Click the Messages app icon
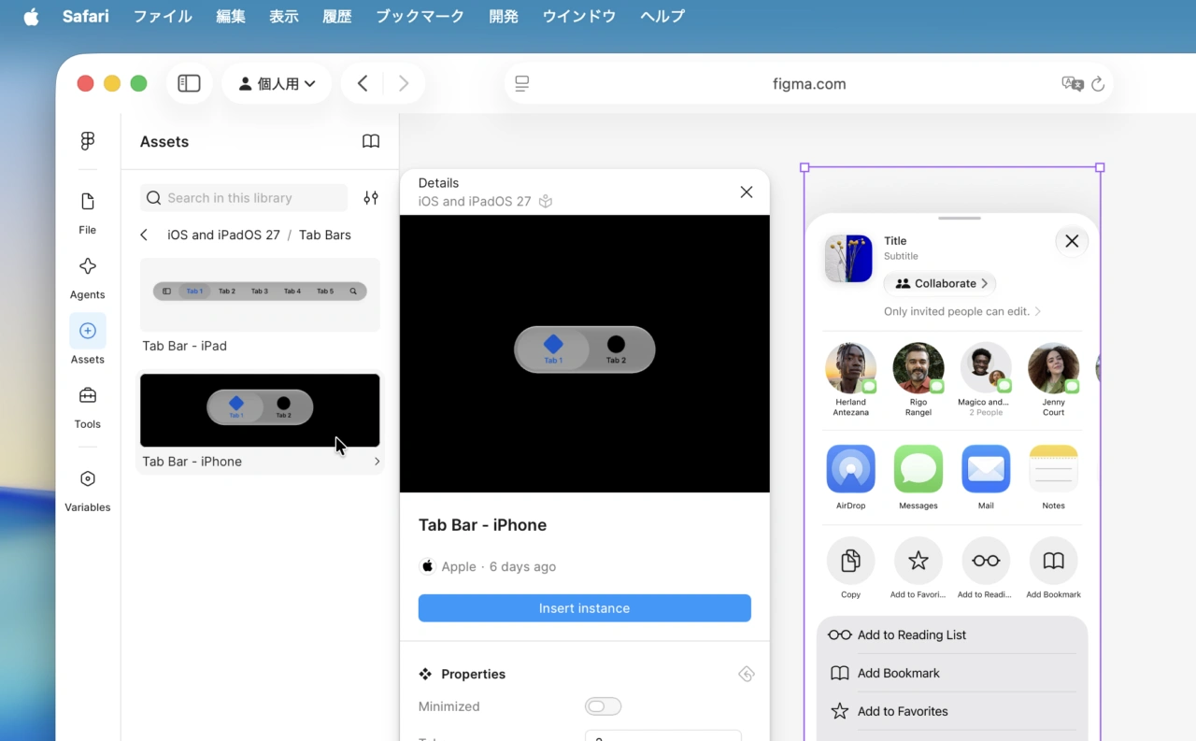This screenshot has height=741, width=1196. pyautogui.click(x=918, y=469)
